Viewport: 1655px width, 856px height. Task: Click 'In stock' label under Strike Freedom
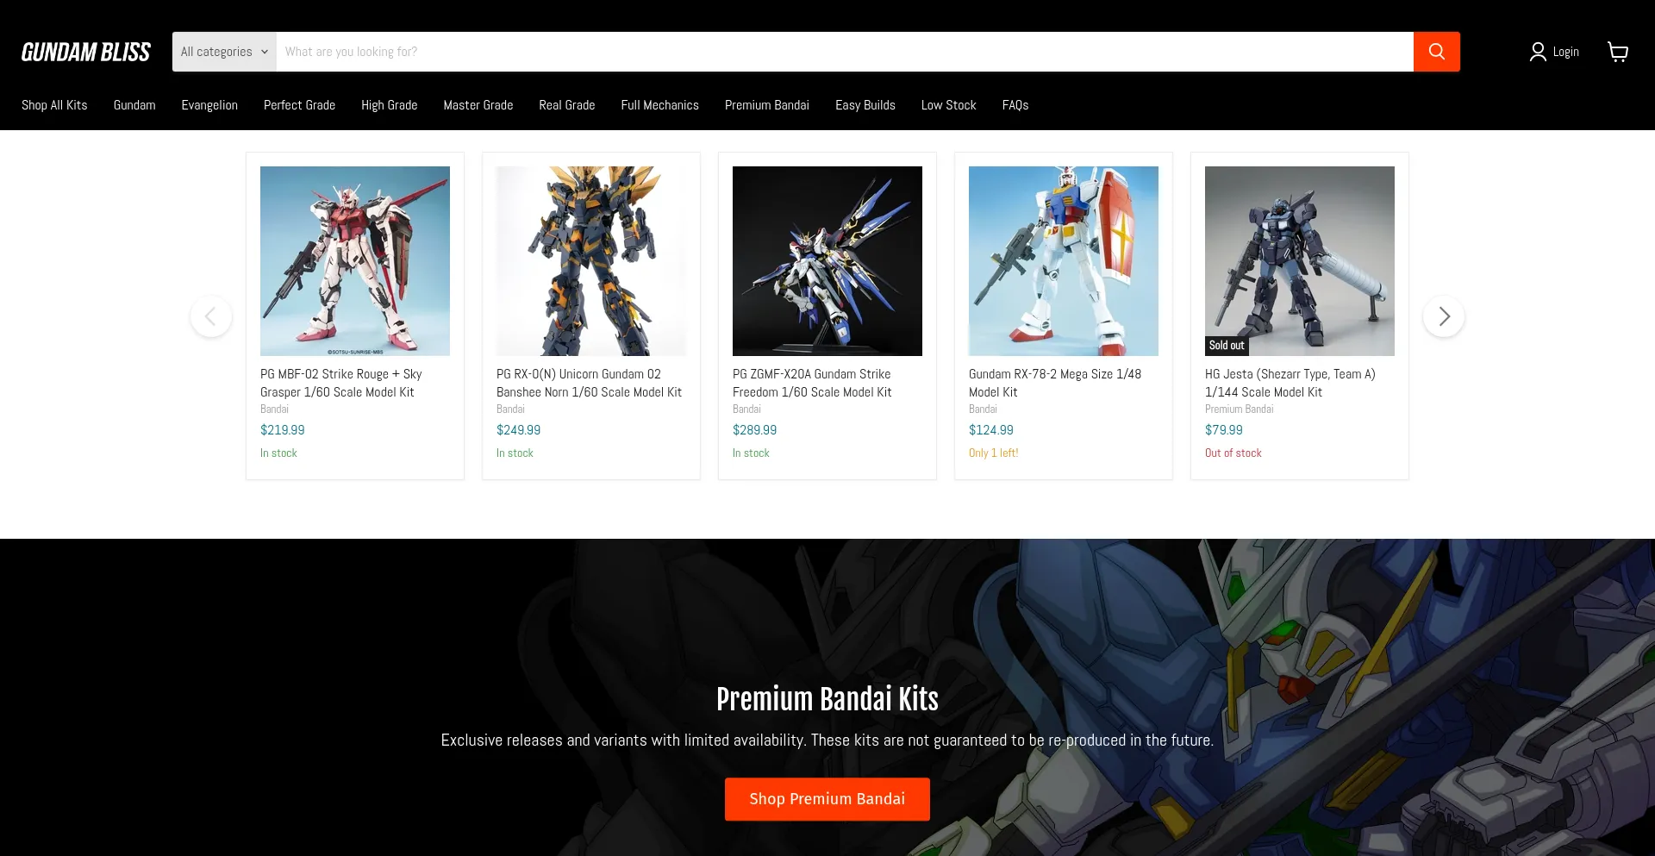[751, 453]
